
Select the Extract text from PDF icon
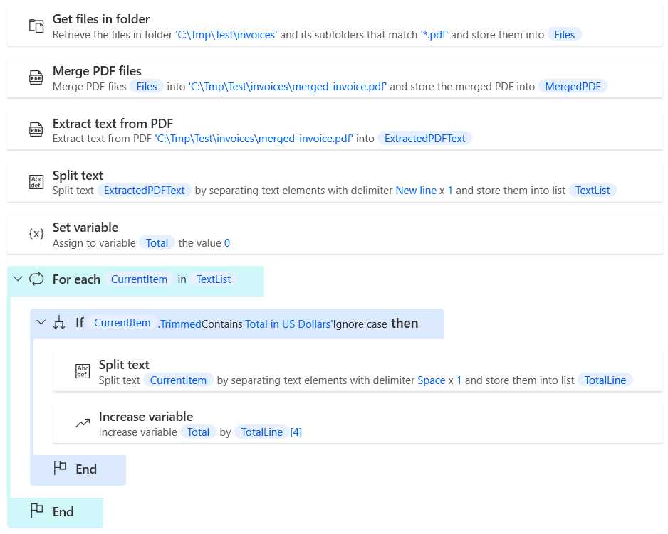point(36,130)
